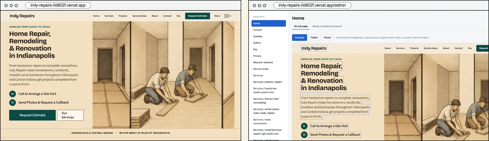Click left window address bar
This screenshot has height=141, width=489.
[58, 5]
